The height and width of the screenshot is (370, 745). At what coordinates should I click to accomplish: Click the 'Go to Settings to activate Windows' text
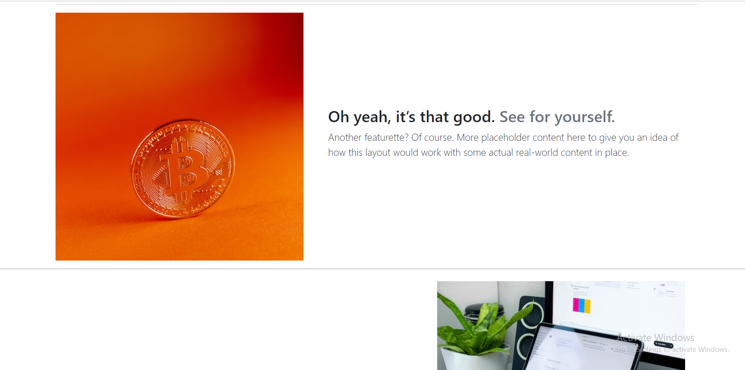(x=673, y=349)
